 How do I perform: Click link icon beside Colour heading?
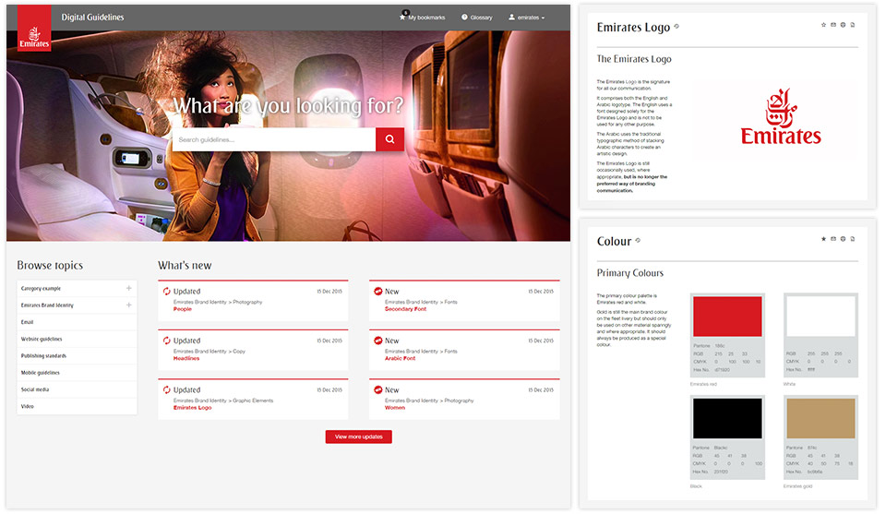coord(638,240)
